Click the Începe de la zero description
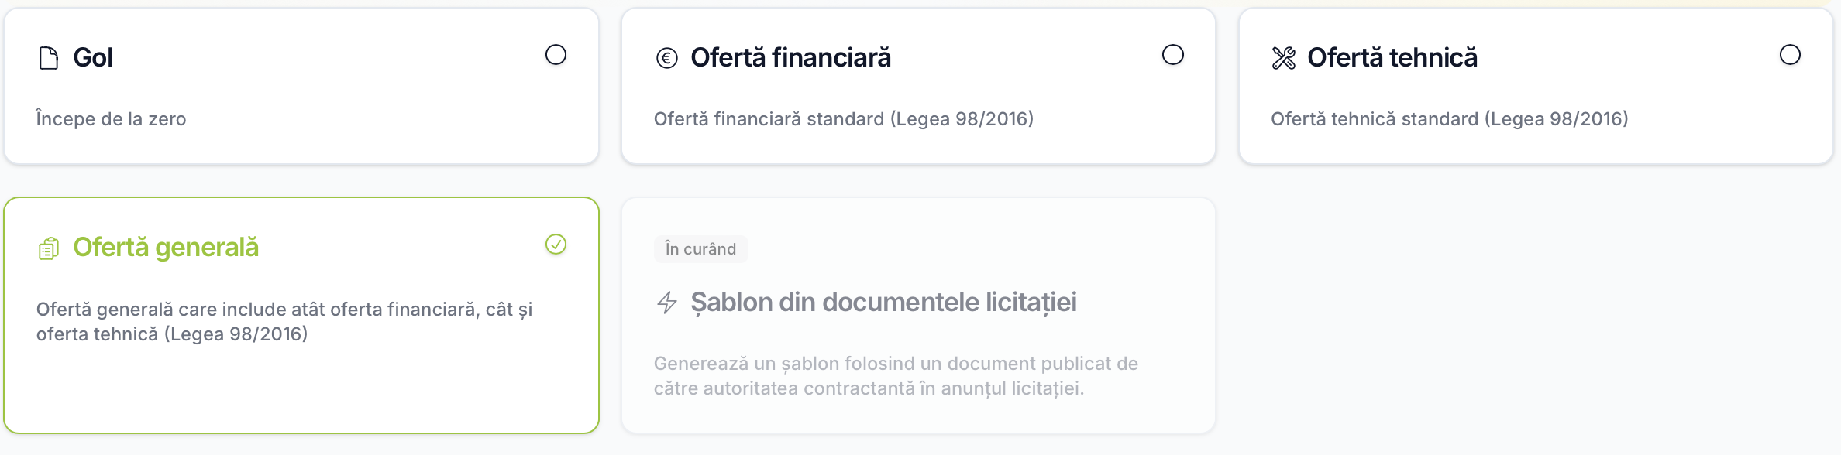This screenshot has height=455, width=1841. (x=111, y=119)
